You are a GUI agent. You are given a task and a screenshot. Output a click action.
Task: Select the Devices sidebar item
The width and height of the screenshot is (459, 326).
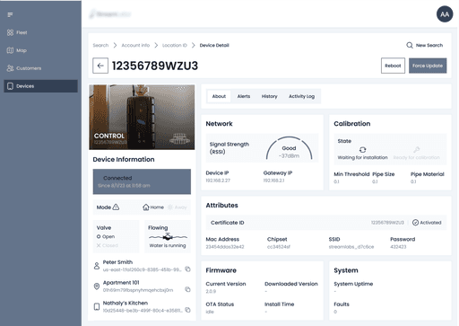pyautogui.click(x=40, y=86)
